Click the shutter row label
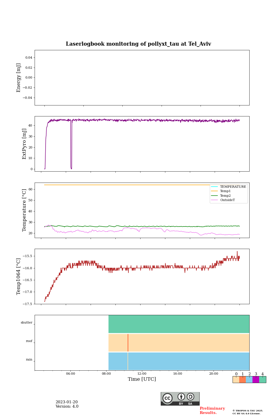277x416 pixels. click(x=27, y=322)
